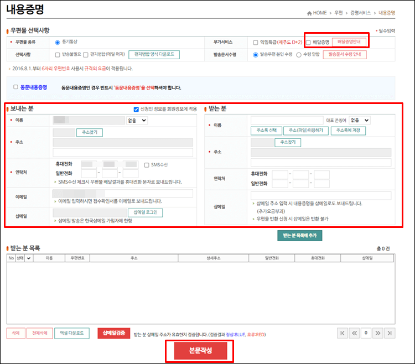Focus sender detailed address second line field
This screenshot has width=415, height=364.
[x=123, y=153]
